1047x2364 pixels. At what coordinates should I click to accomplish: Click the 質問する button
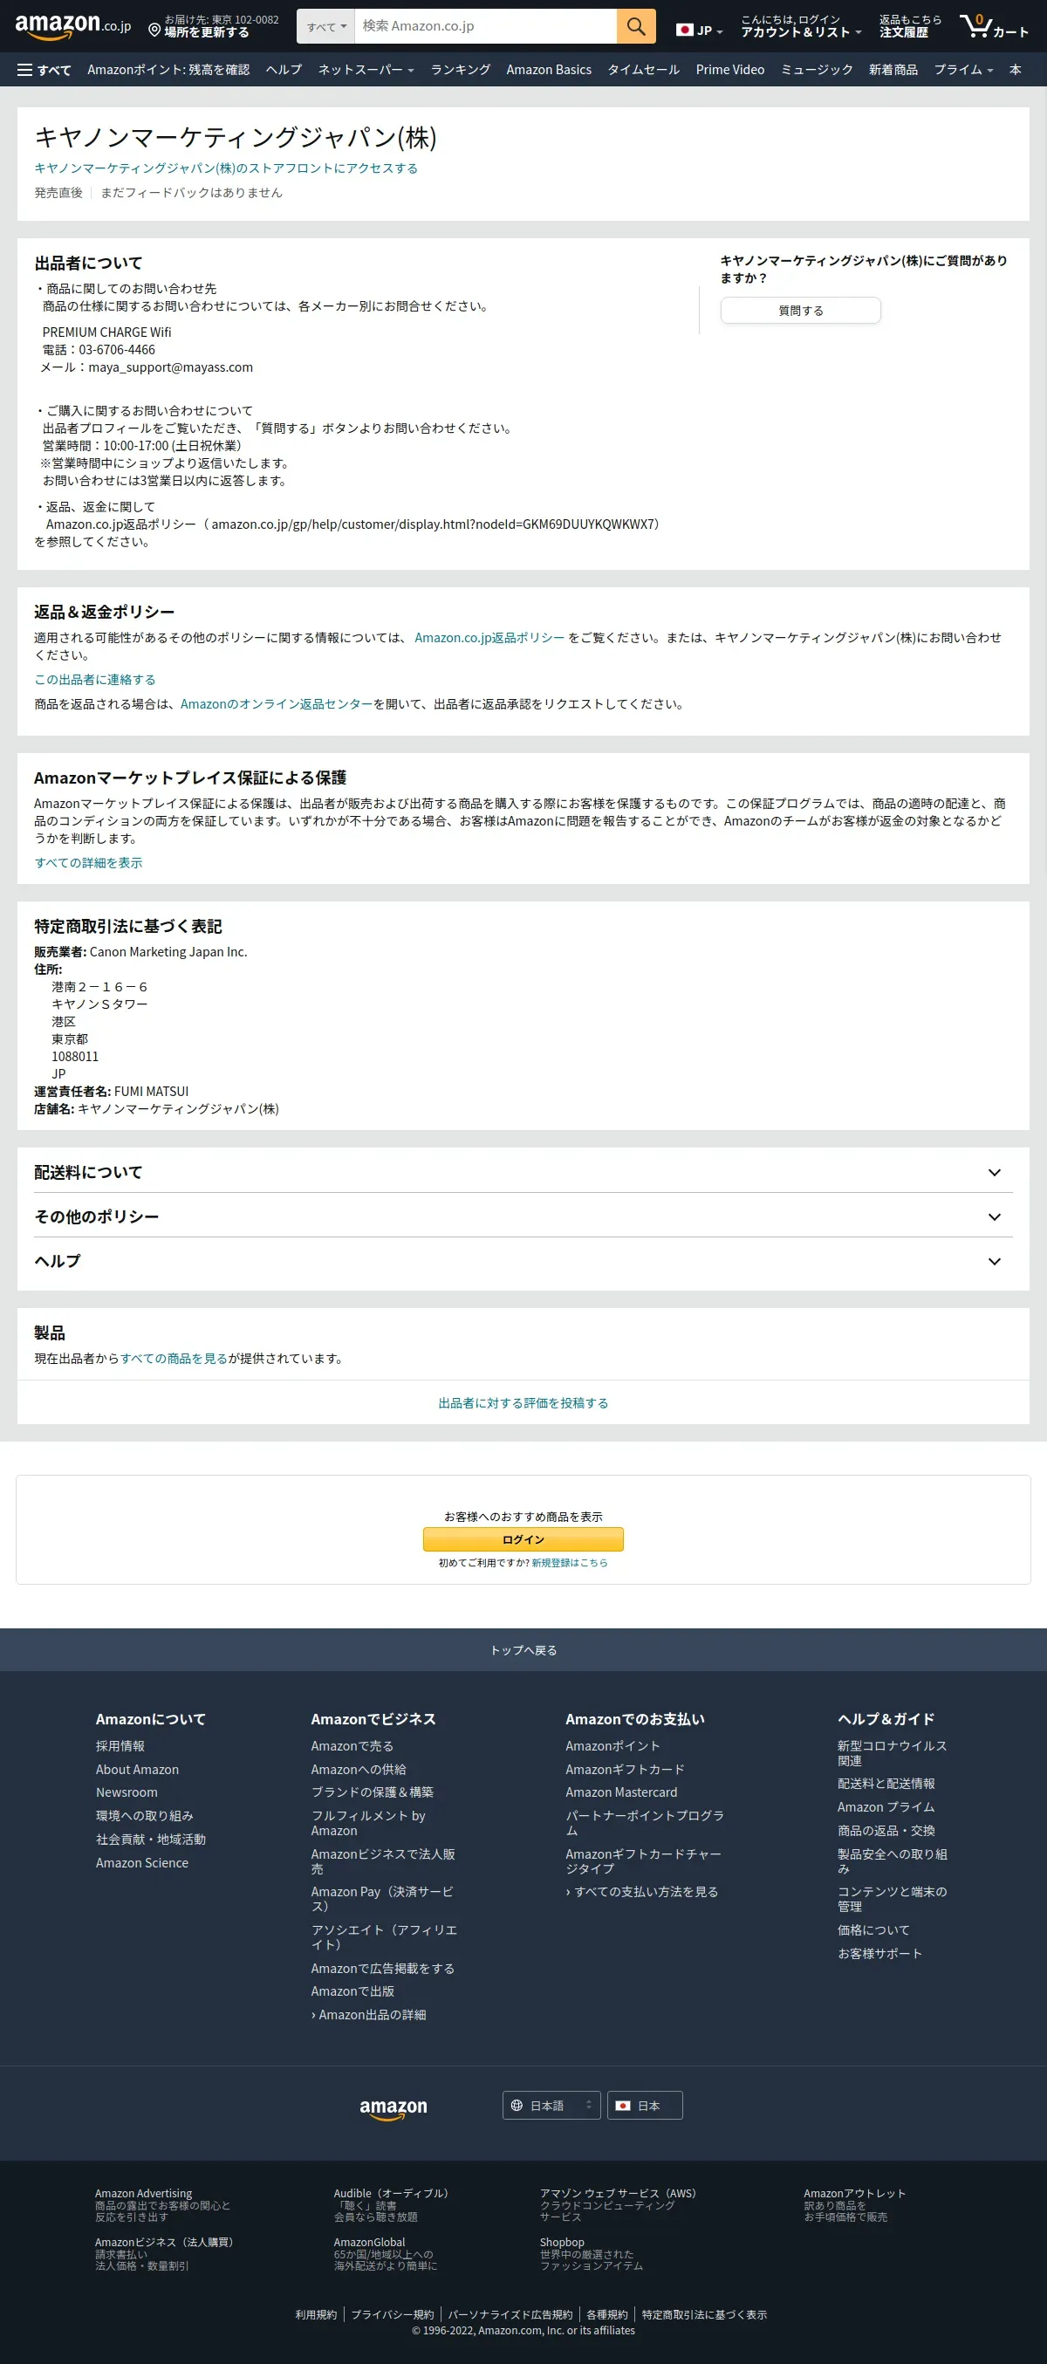click(800, 310)
